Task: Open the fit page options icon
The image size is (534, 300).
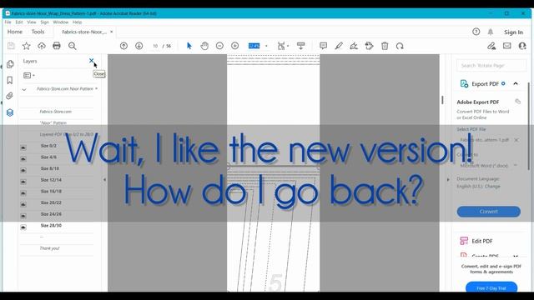Action: click(282, 46)
